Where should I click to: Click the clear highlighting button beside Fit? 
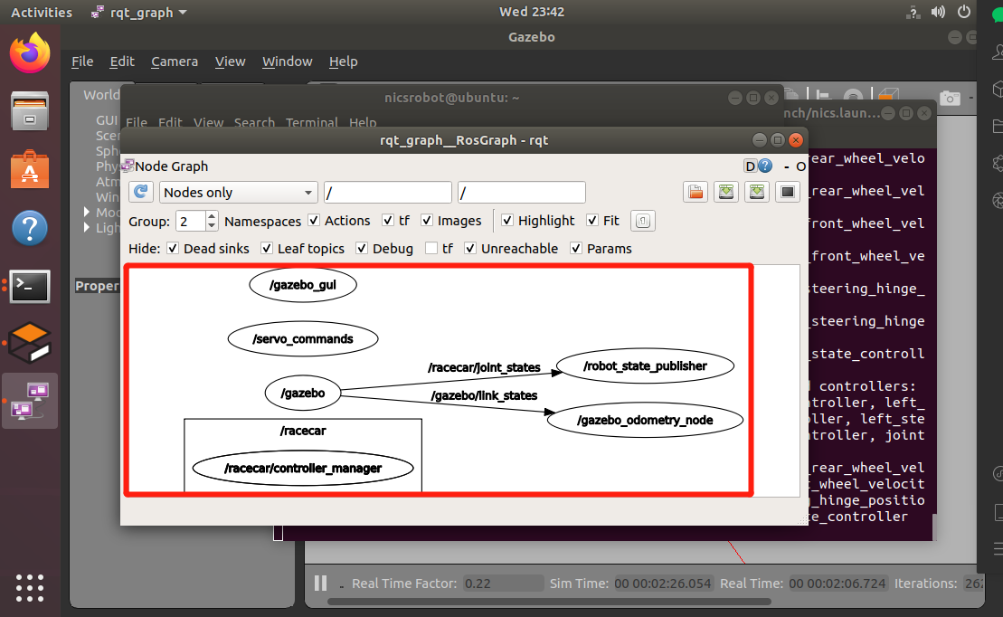643,221
